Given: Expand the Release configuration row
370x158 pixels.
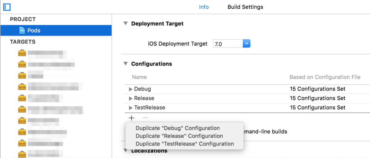Looking at the screenshot, I should (x=131, y=98).
